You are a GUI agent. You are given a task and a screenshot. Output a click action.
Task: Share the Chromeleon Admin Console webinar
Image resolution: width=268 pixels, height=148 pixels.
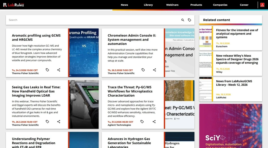[154, 70]
